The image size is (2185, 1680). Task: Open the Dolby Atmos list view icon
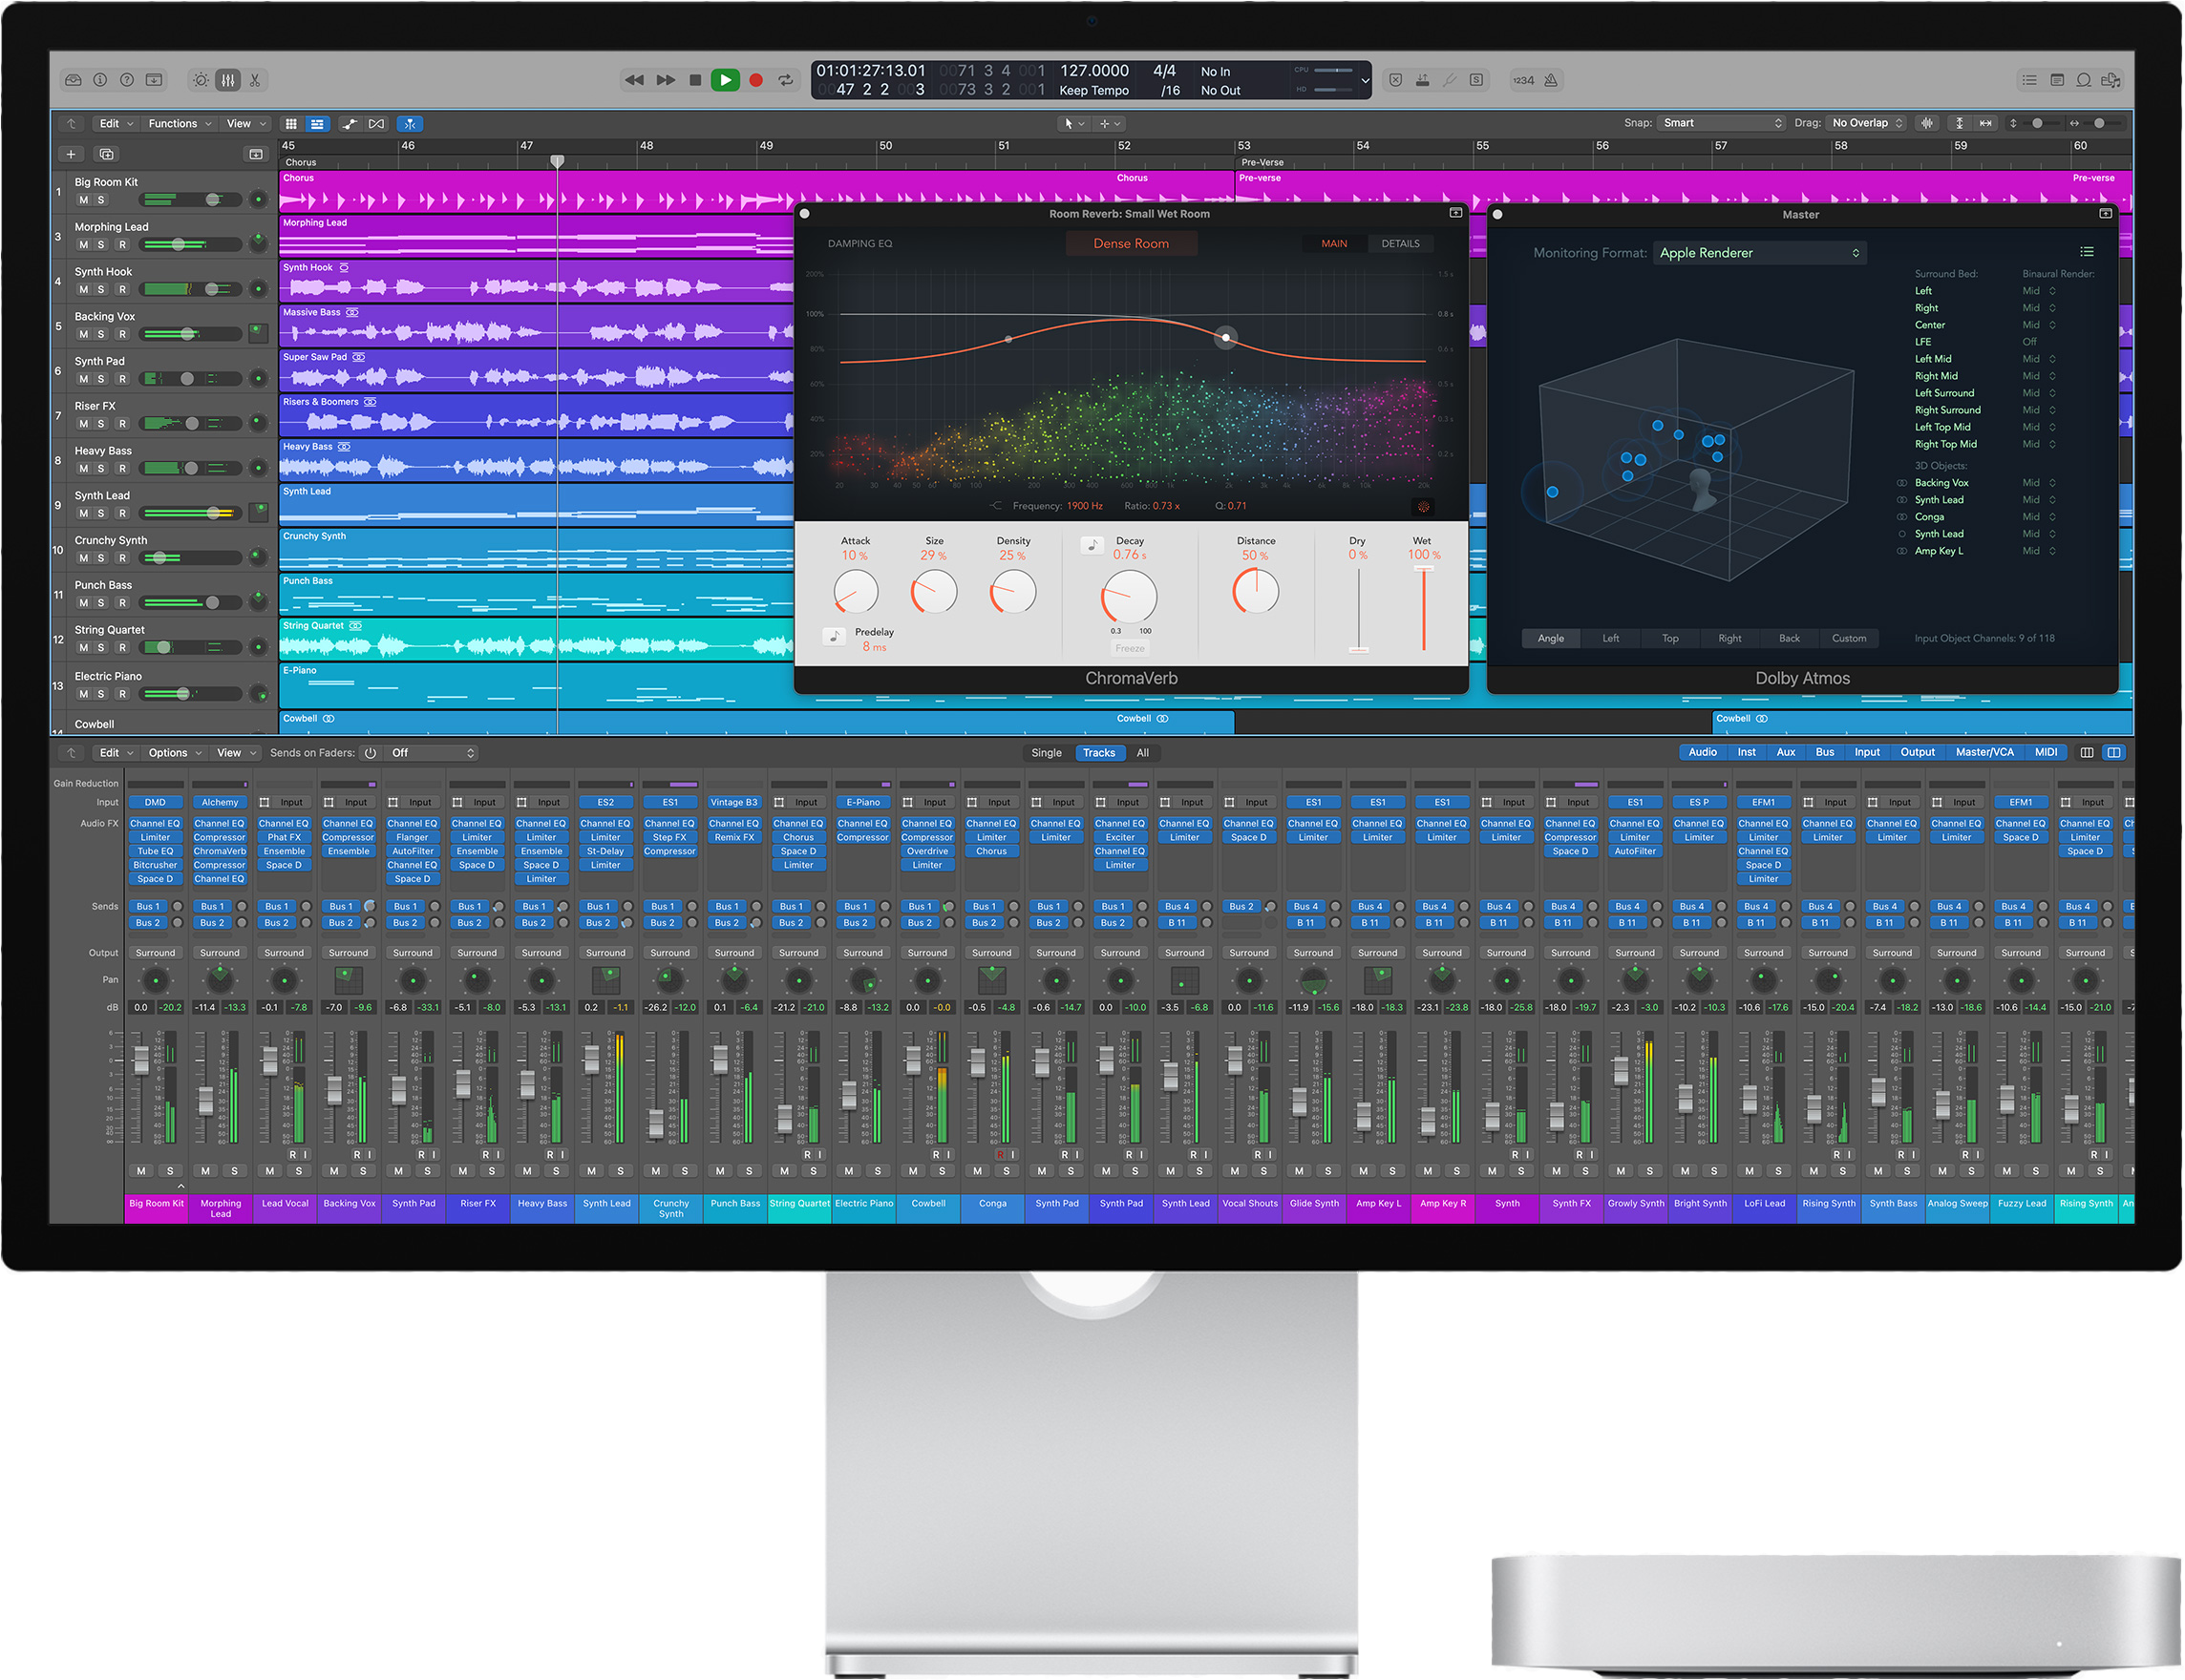(x=2086, y=252)
